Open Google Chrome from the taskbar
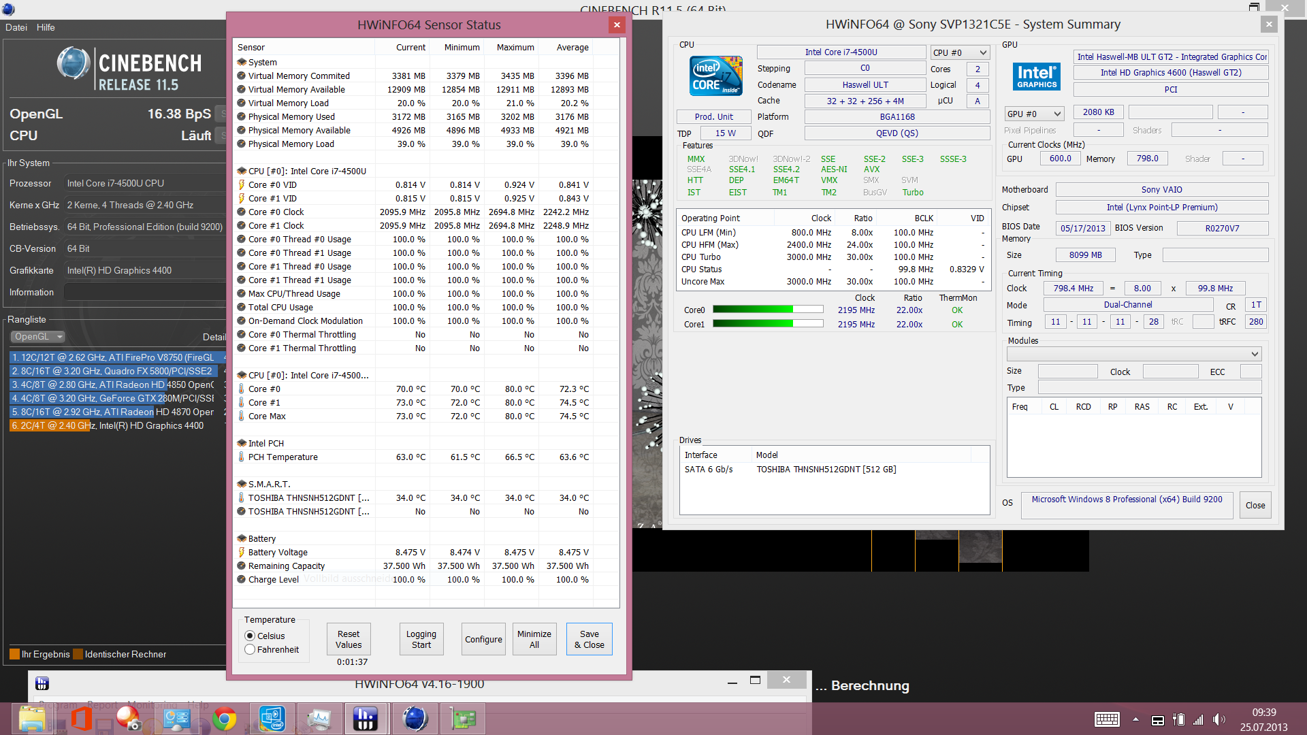1307x735 pixels. (225, 719)
